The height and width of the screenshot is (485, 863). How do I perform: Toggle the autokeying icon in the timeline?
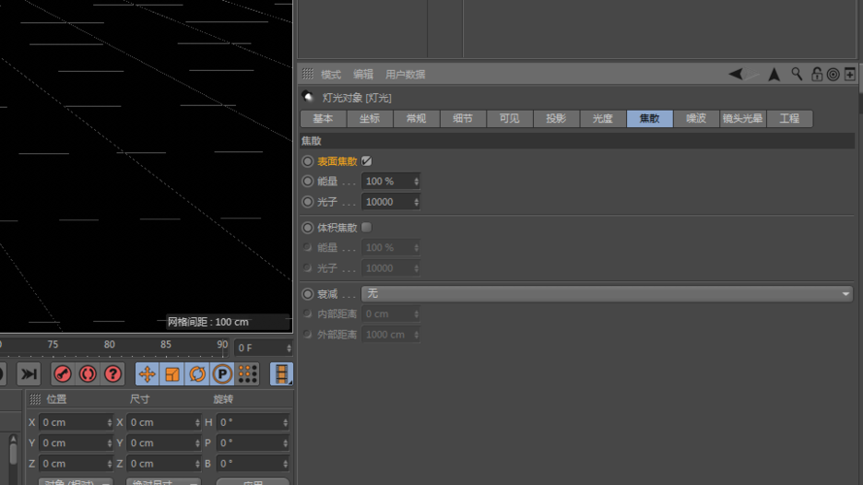87,373
